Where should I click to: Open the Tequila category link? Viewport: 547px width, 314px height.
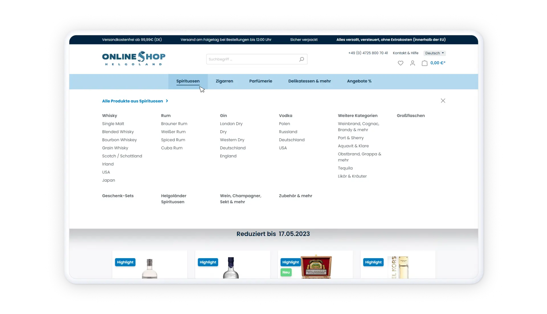tap(345, 168)
